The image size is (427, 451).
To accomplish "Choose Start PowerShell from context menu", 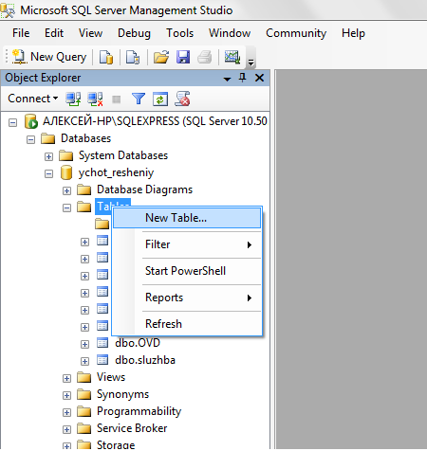I will (187, 271).
